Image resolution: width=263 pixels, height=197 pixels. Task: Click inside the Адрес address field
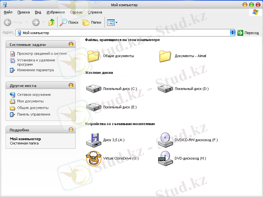(x=125, y=33)
